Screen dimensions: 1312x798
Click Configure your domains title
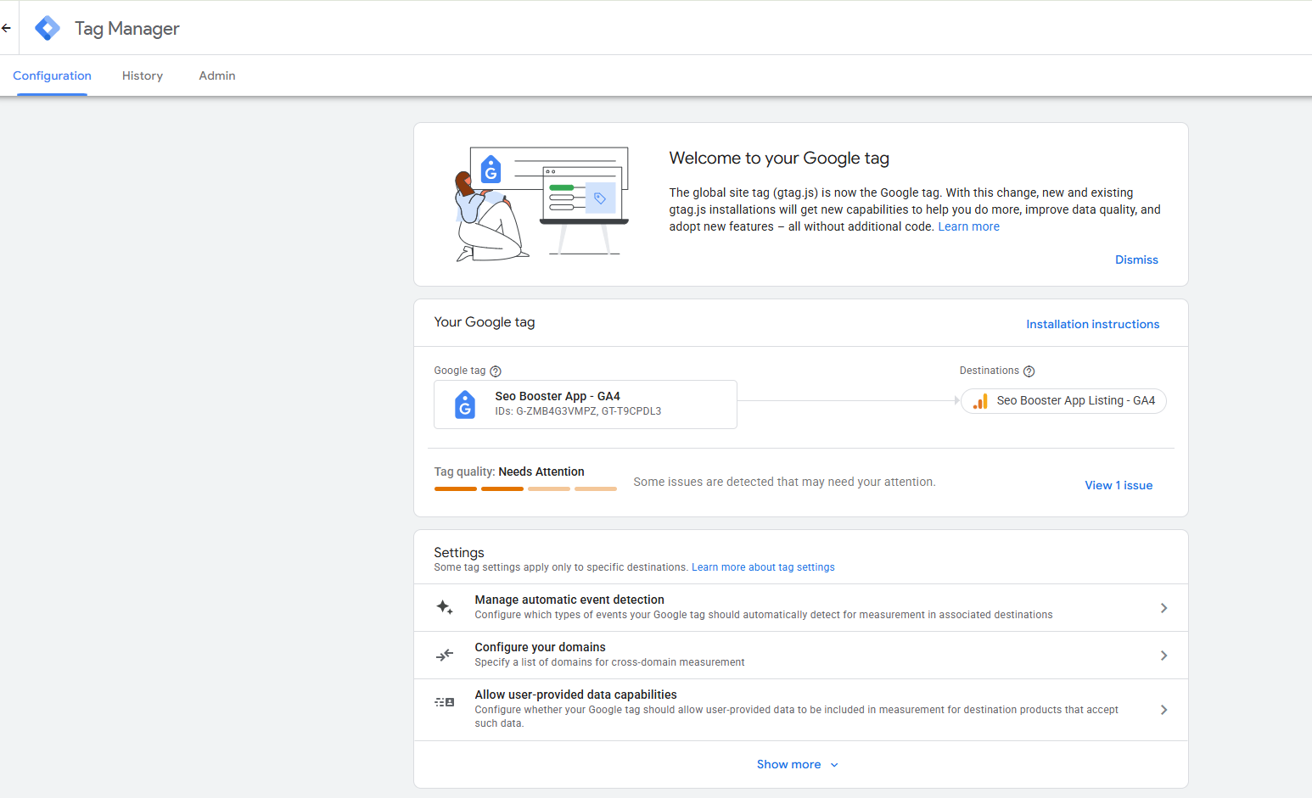tap(540, 647)
